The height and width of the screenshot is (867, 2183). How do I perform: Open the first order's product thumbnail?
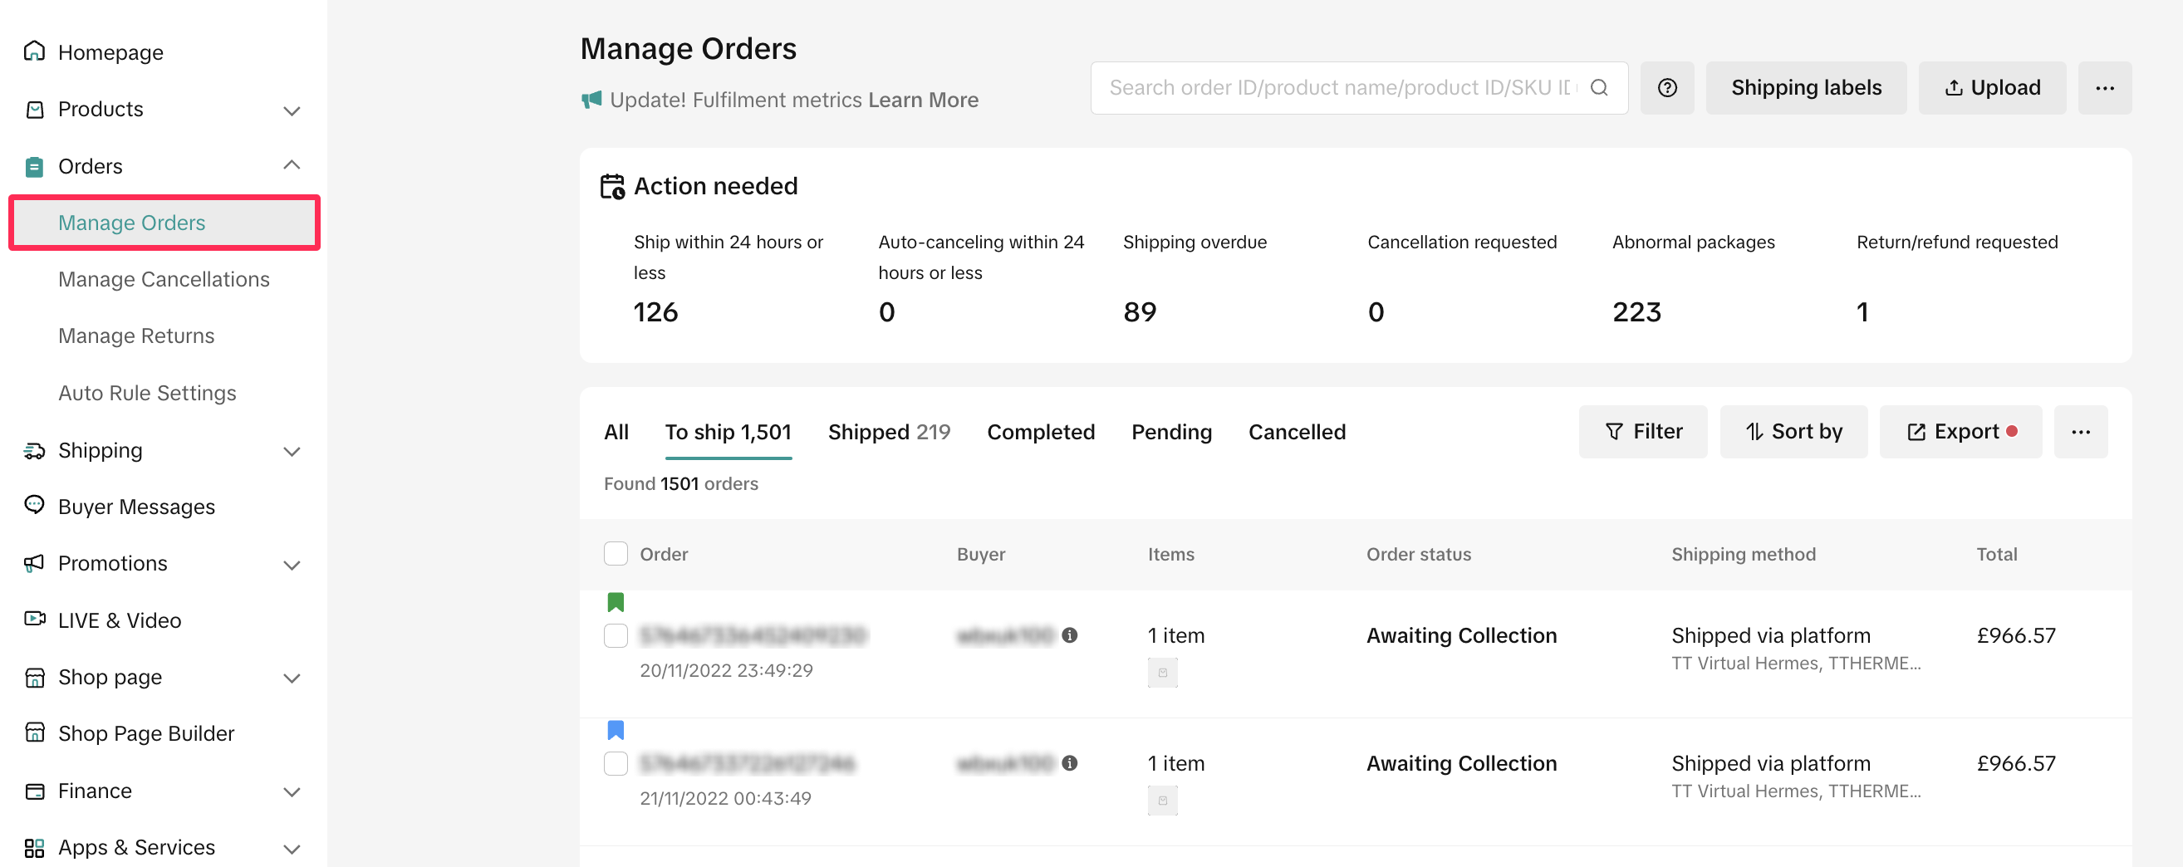(x=1162, y=673)
